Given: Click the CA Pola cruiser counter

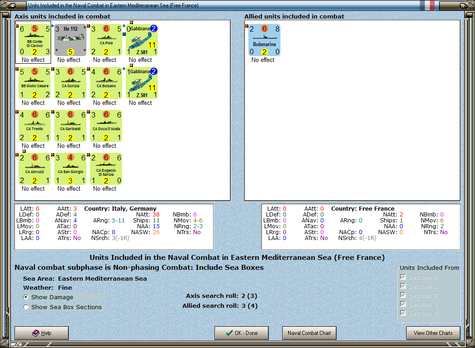Looking at the screenshot, I should click(x=106, y=40).
